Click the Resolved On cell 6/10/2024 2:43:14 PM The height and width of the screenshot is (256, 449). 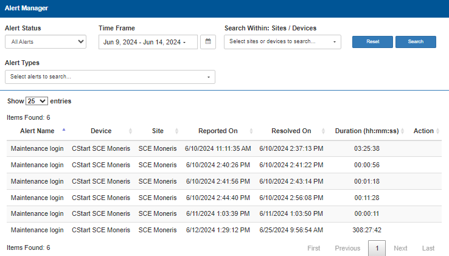click(x=291, y=181)
